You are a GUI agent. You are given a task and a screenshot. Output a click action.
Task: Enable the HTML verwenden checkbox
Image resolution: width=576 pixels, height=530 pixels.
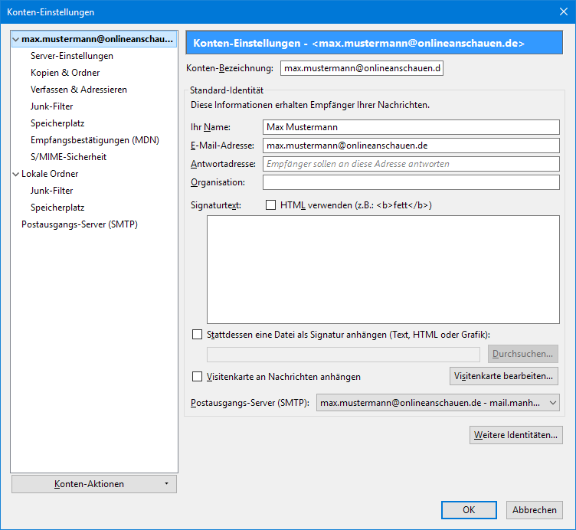coord(270,205)
